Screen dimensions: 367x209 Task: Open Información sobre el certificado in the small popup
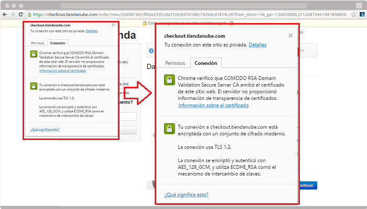pos(63,71)
